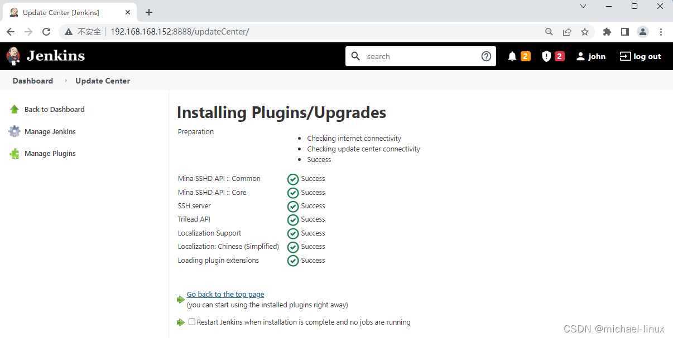The width and height of the screenshot is (673, 338).
Task: Click the browser zoom magnifier icon in address bar
Action: pos(549,32)
